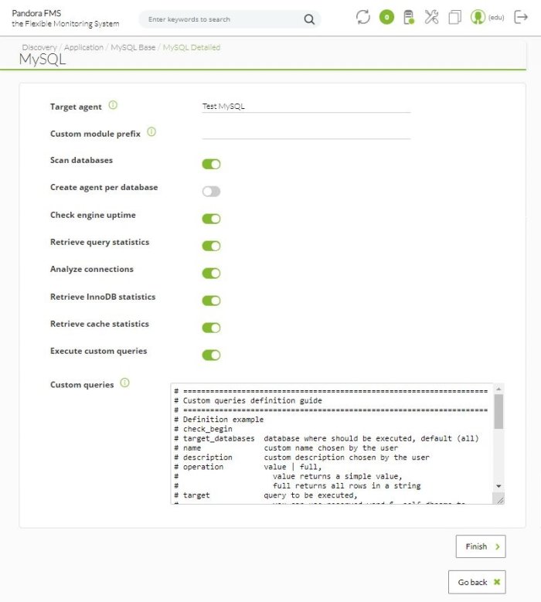Toggle Retrieve query statistics switch
The width and height of the screenshot is (541, 602).
pyautogui.click(x=211, y=246)
